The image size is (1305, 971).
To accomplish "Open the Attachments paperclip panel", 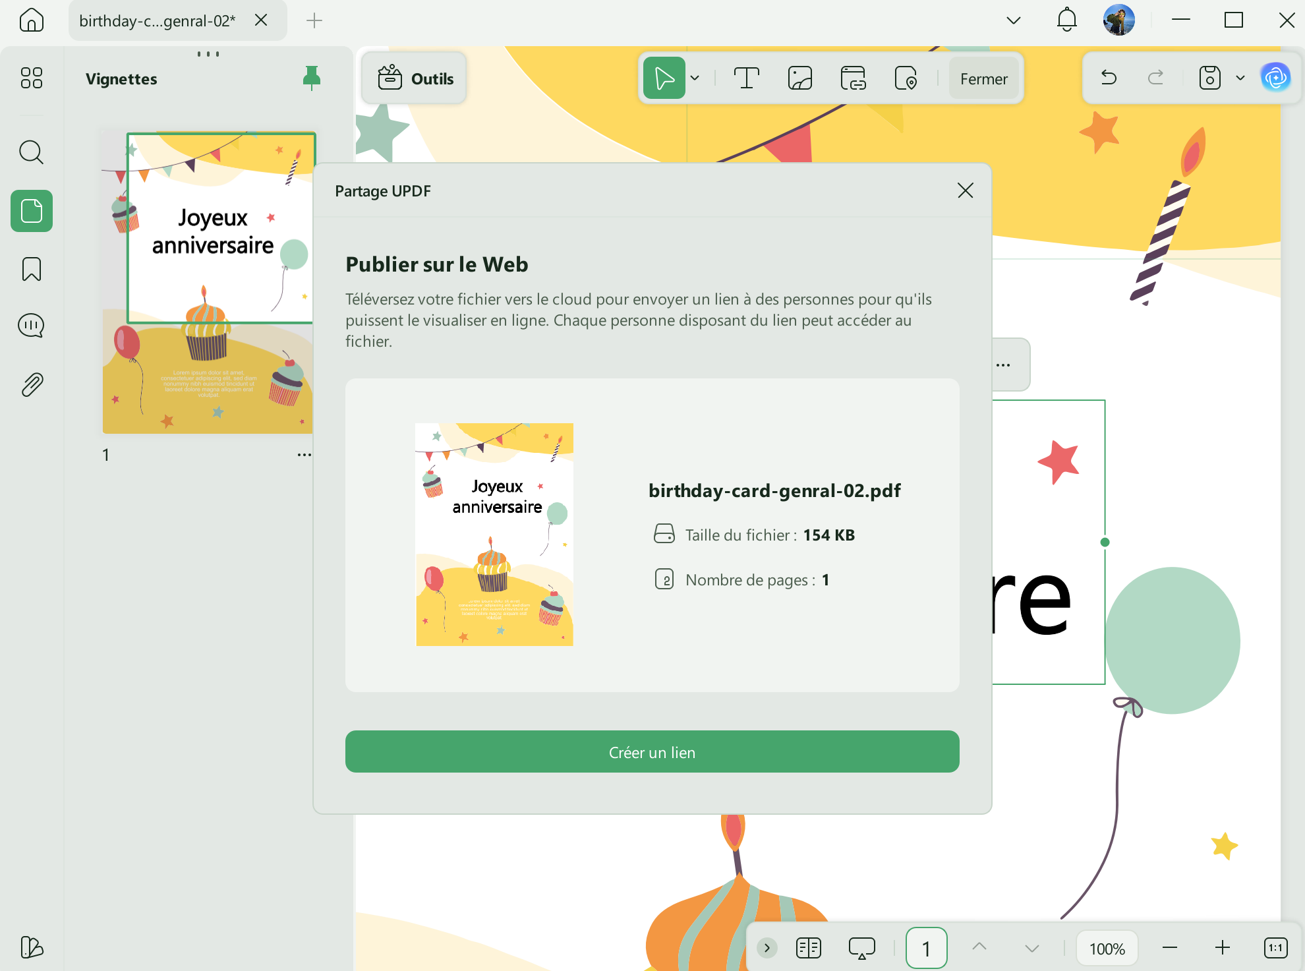I will (32, 384).
